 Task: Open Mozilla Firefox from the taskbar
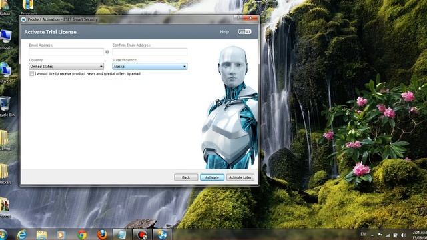[102, 235]
